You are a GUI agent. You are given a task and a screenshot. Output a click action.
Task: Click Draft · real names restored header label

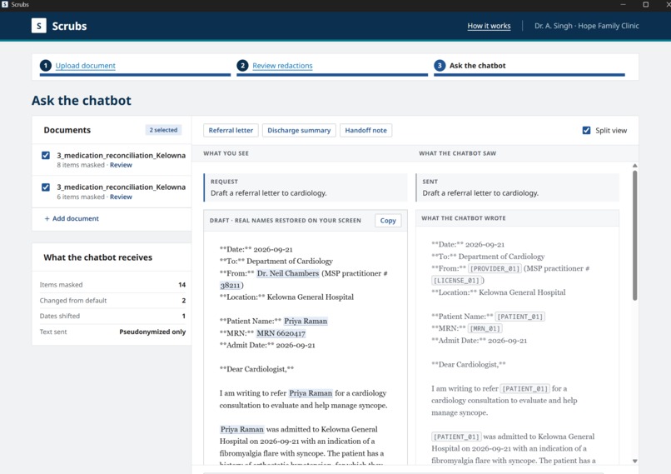click(x=286, y=221)
